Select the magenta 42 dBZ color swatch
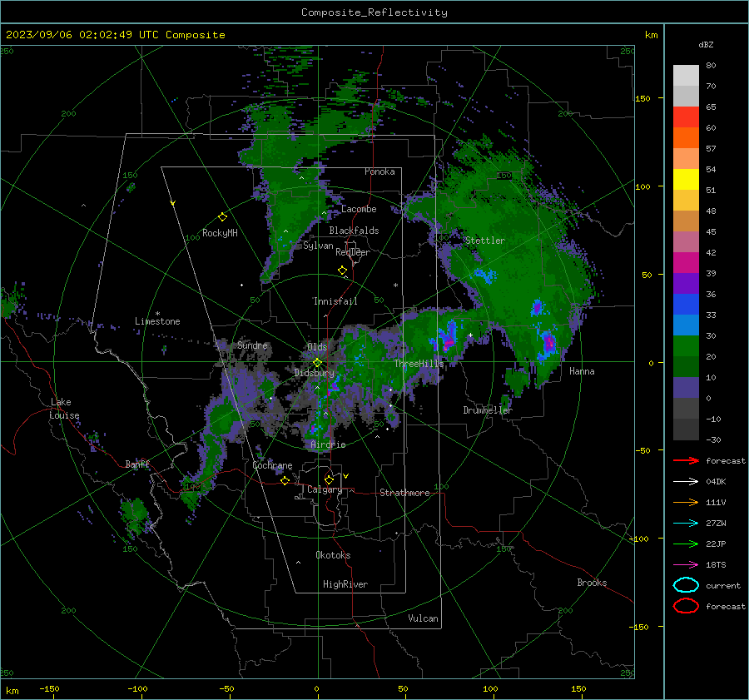The height and width of the screenshot is (700, 749). click(x=686, y=262)
